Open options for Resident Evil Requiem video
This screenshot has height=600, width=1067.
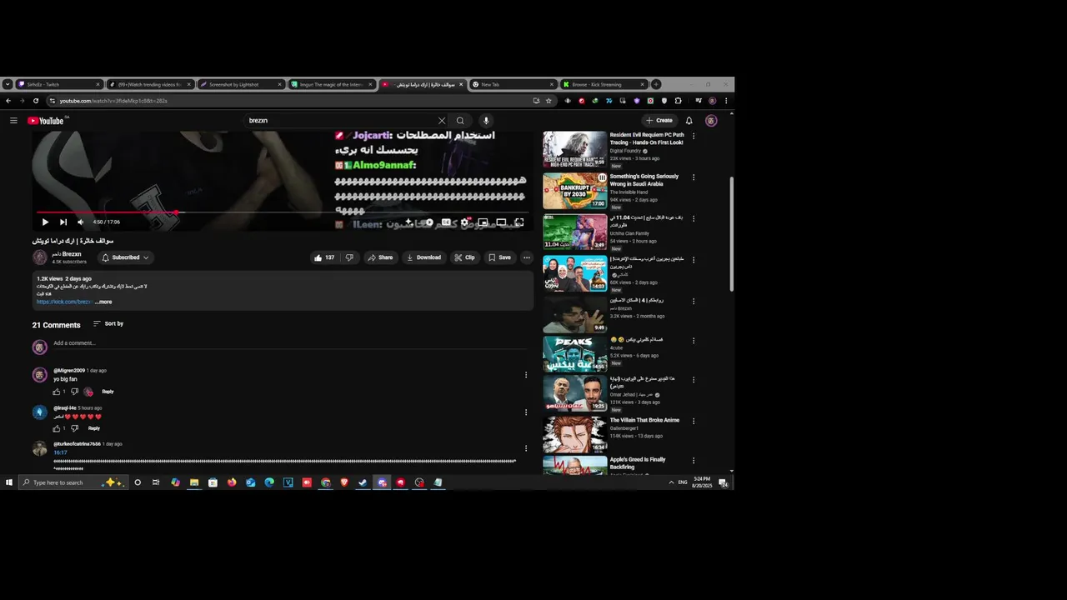coord(694,136)
